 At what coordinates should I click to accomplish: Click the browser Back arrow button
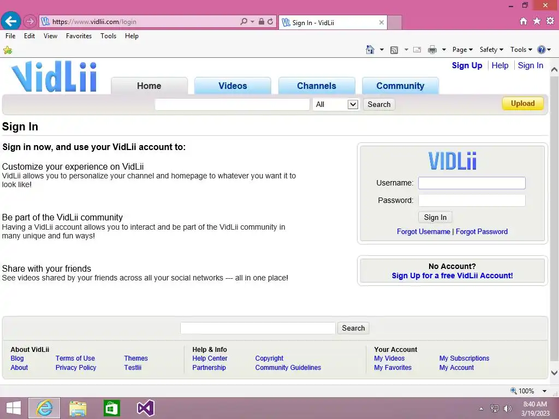click(11, 21)
